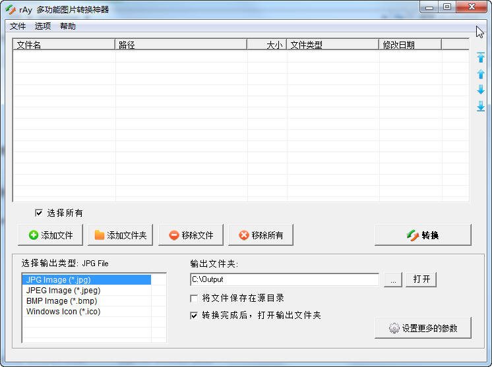
Task: Click the move-to-top arrow icon
Action: [x=480, y=57]
